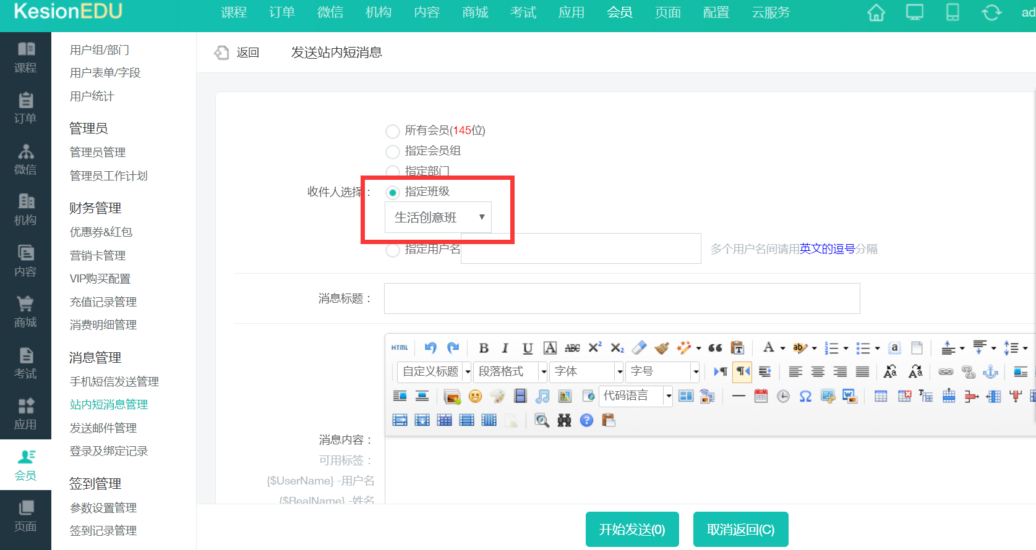Open the 生活创意班 class dropdown
The width and height of the screenshot is (1036, 550).
coord(438,218)
